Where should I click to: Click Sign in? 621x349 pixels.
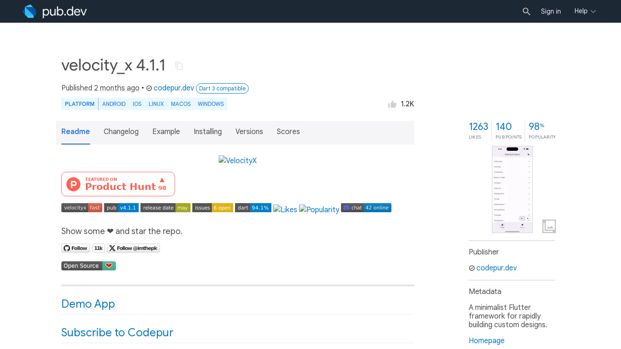pyautogui.click(x=551, y=11)
